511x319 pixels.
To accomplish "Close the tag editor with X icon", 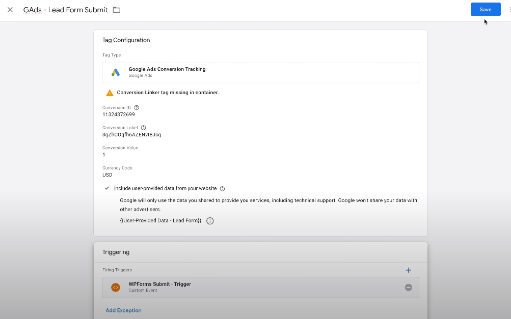I will tap(10, 10).
